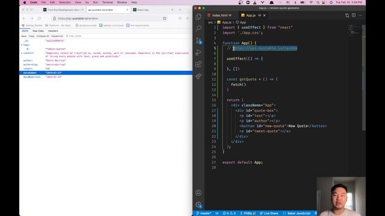Click Expand All in JSON viewer
385x216 pixels.
tap(57, 36)
